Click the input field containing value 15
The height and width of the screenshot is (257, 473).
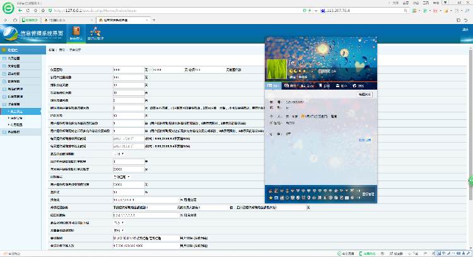(129, 93)
